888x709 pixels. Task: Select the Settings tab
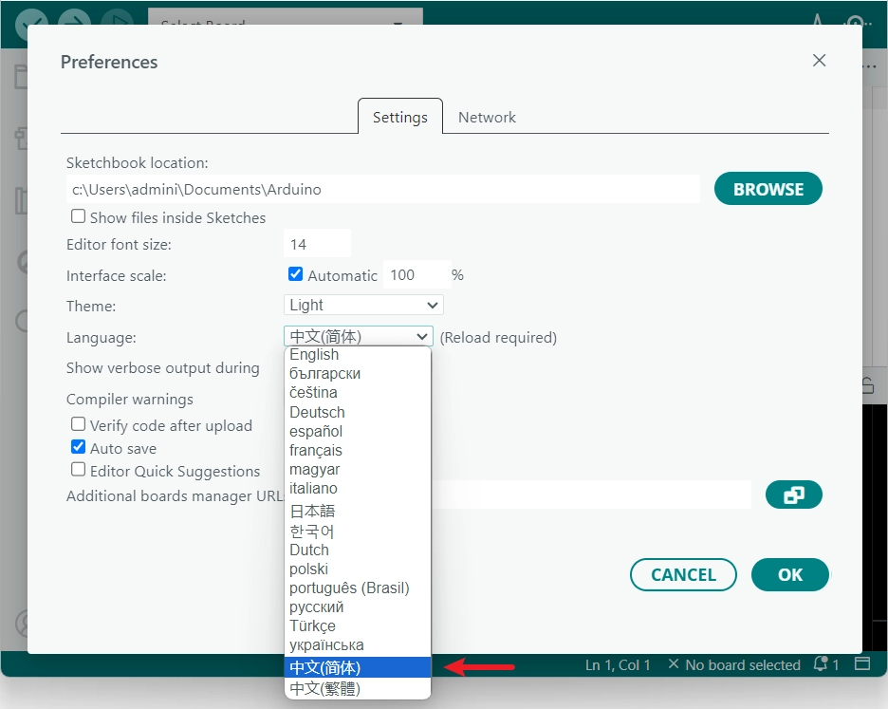point(399,118)
